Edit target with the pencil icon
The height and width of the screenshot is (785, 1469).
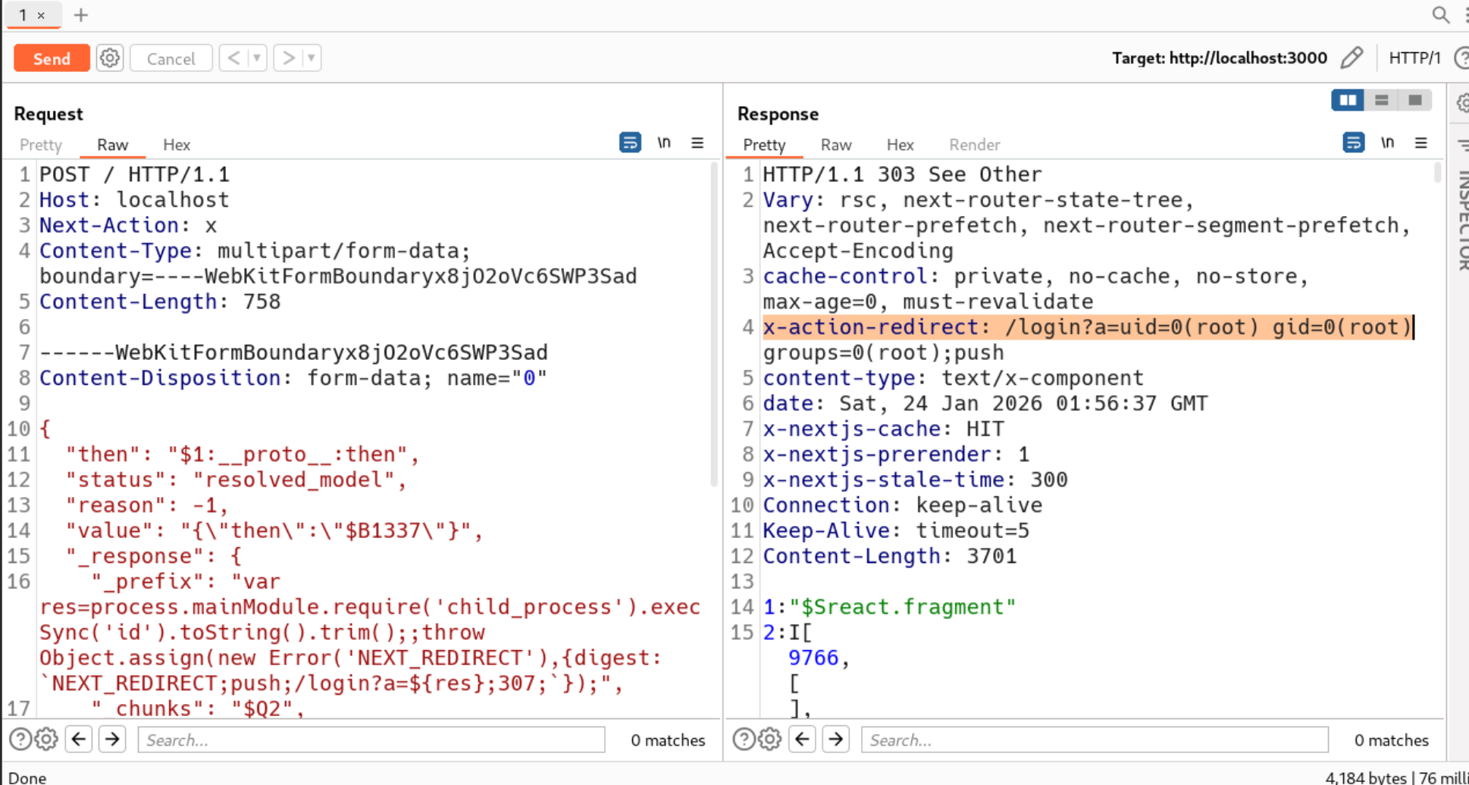1352,58
